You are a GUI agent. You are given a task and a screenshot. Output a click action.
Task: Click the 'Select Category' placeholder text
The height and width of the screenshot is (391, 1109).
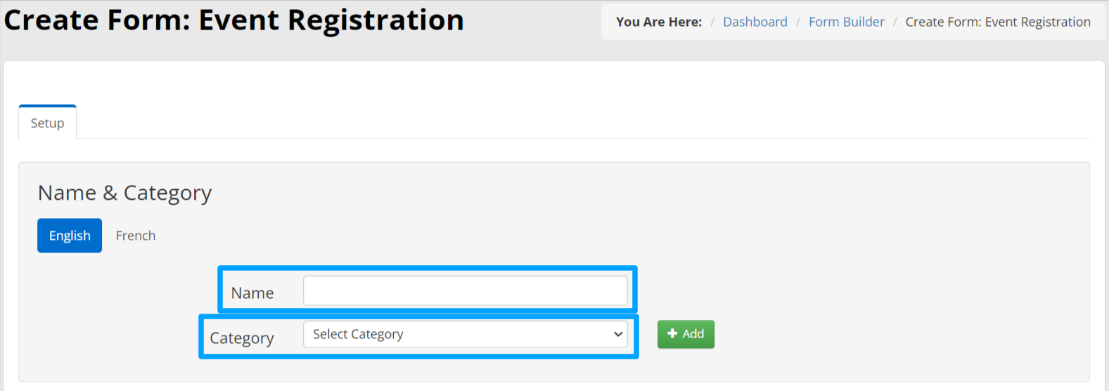(358, 335)
